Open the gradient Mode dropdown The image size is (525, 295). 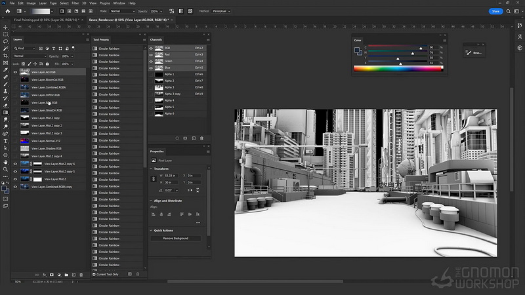[x=122, y=11]
